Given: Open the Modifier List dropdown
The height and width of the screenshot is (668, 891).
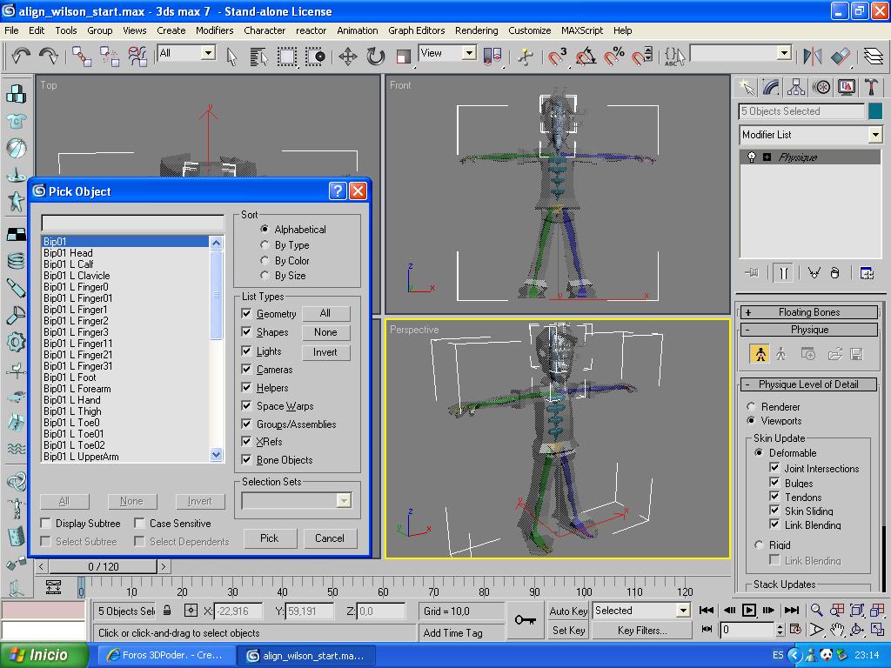Looking at the screenshot, I should pos(875,135).
